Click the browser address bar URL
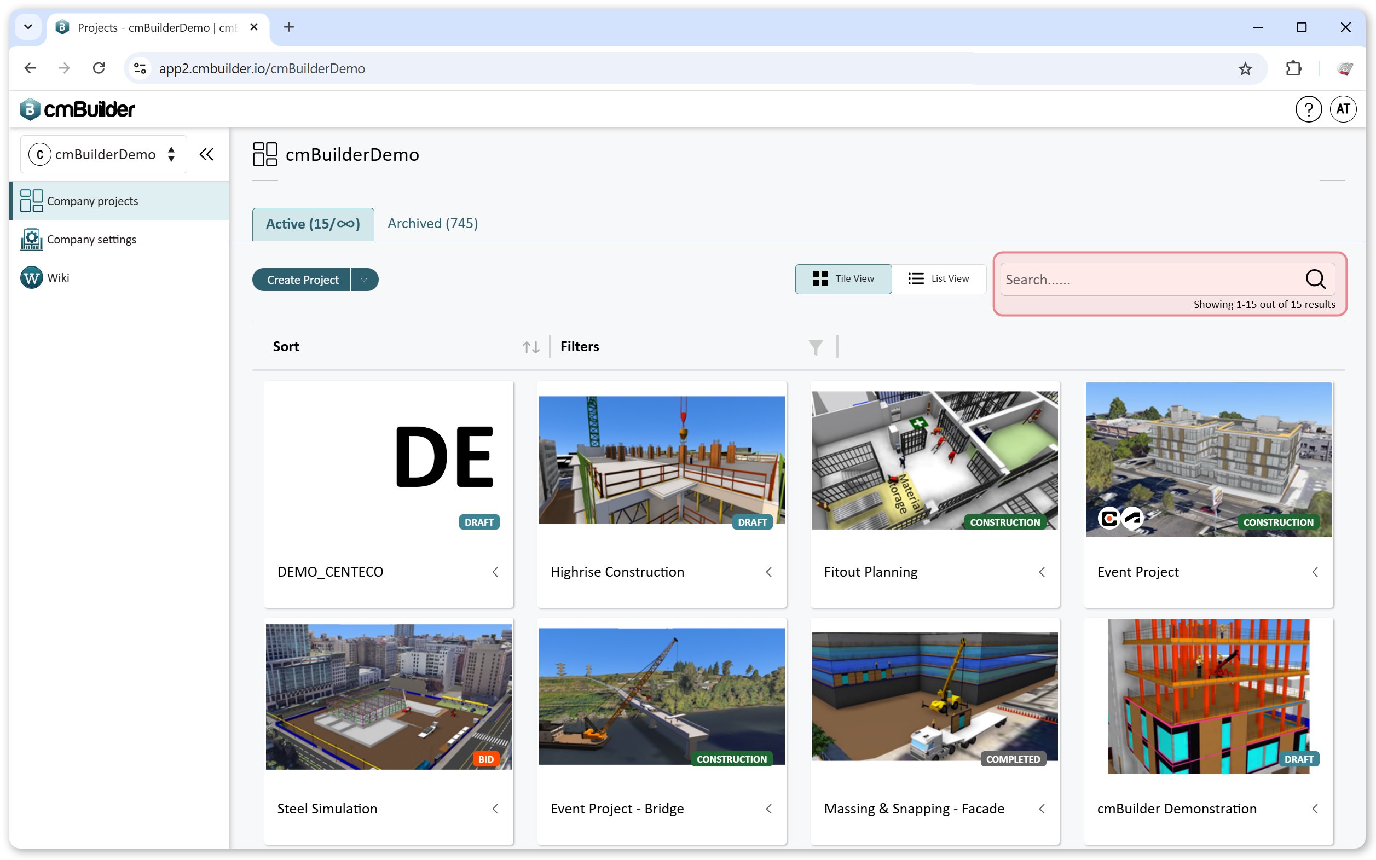The image size is (1376, 860). (262, 68)
